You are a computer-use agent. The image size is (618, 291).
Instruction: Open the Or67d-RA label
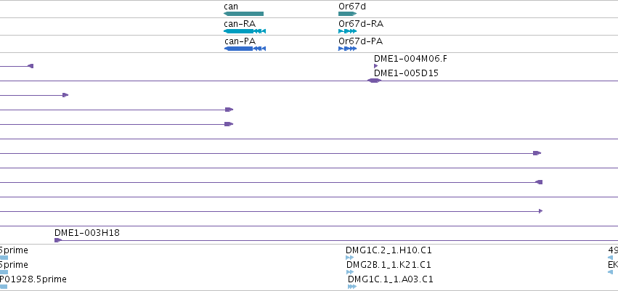coord(361,24)
